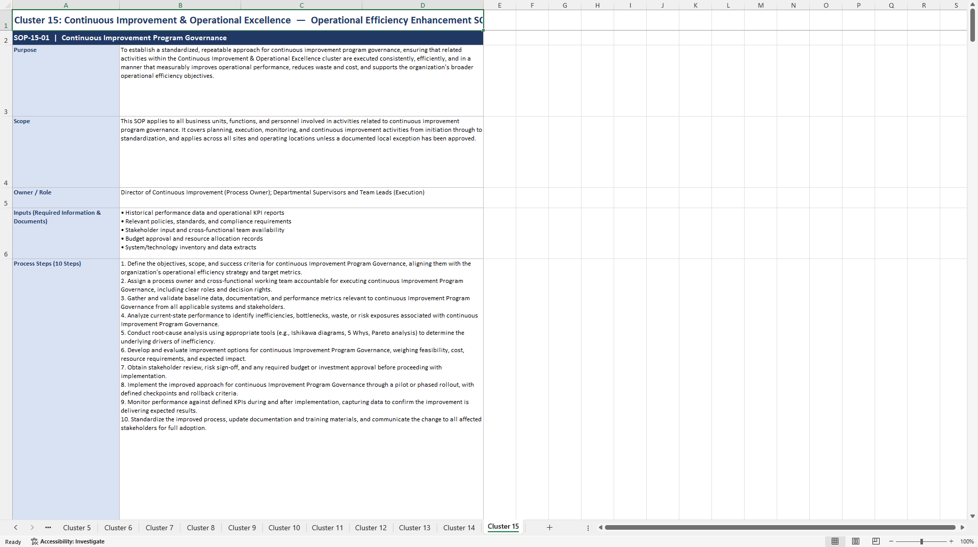Viewport: 978px width, 547px height.
Task: Select column A header
Action: [x=66, y=5]
